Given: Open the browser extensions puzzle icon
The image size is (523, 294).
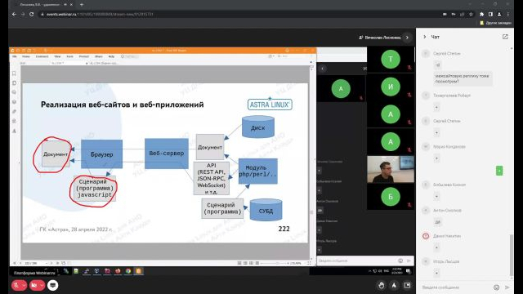Looking at the screenshot, I should tap(481, 15).
